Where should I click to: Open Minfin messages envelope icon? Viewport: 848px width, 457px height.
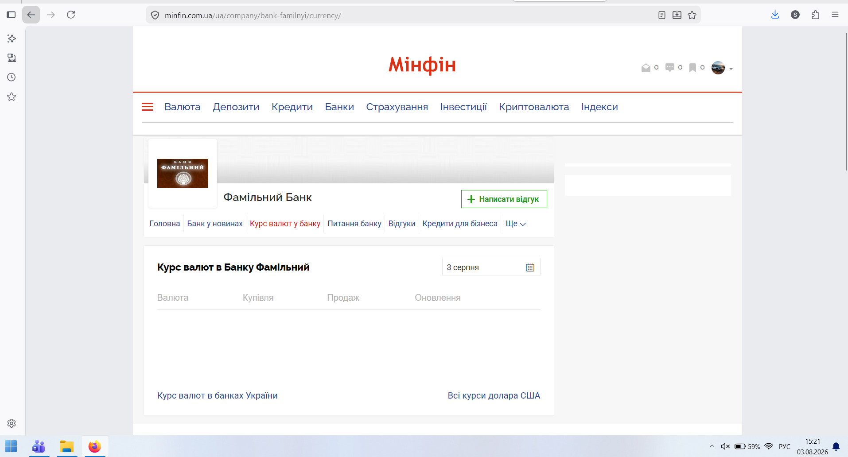coord(646,68)
